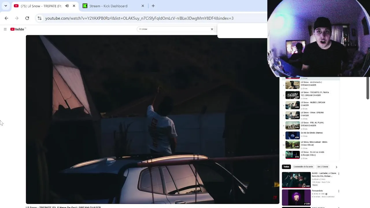Click the main video player

coord(153,119)
